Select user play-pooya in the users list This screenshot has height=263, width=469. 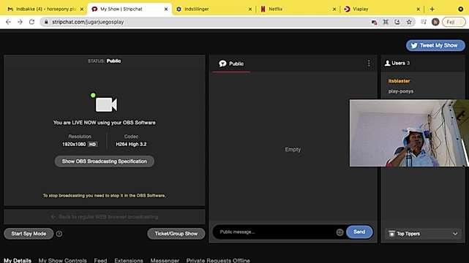point(401,91)
